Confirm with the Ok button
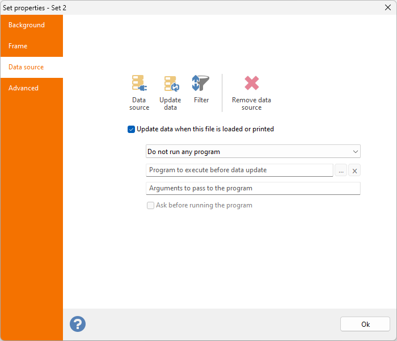This screenshot has width=397, height=341. [x=365, y=324]
